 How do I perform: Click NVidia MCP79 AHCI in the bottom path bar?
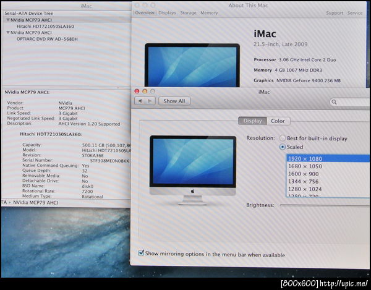35,203
